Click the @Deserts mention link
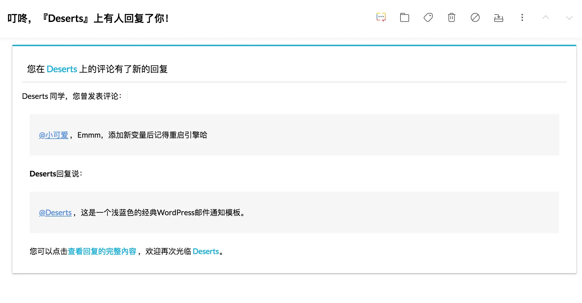This screenshot has width=582, height=303. 55,213
